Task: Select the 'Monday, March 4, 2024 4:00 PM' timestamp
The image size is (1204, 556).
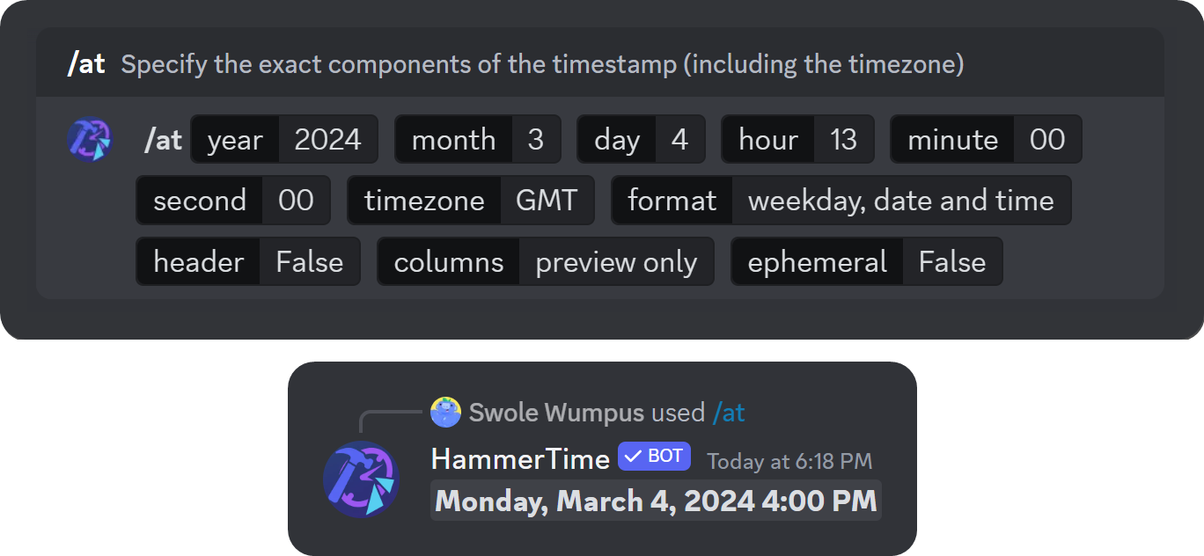Action: tap(654, 501)
